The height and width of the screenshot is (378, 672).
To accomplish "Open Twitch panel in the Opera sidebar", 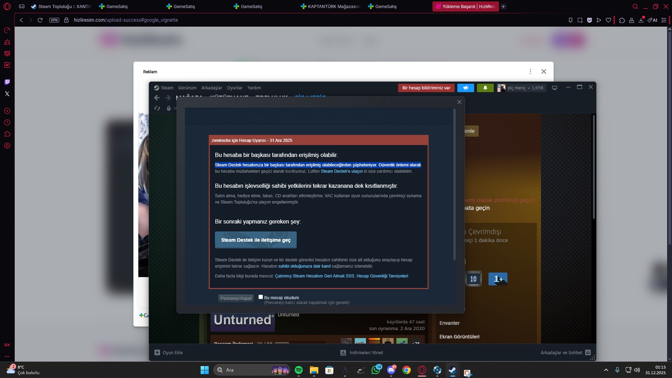I will pos(7,82).
